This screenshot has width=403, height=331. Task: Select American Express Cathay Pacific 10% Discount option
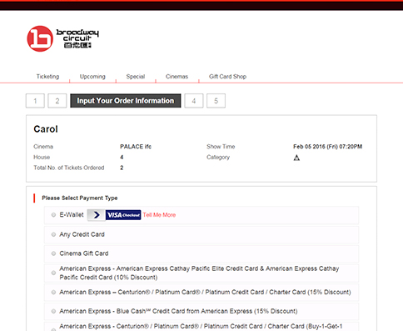[53, 273]
